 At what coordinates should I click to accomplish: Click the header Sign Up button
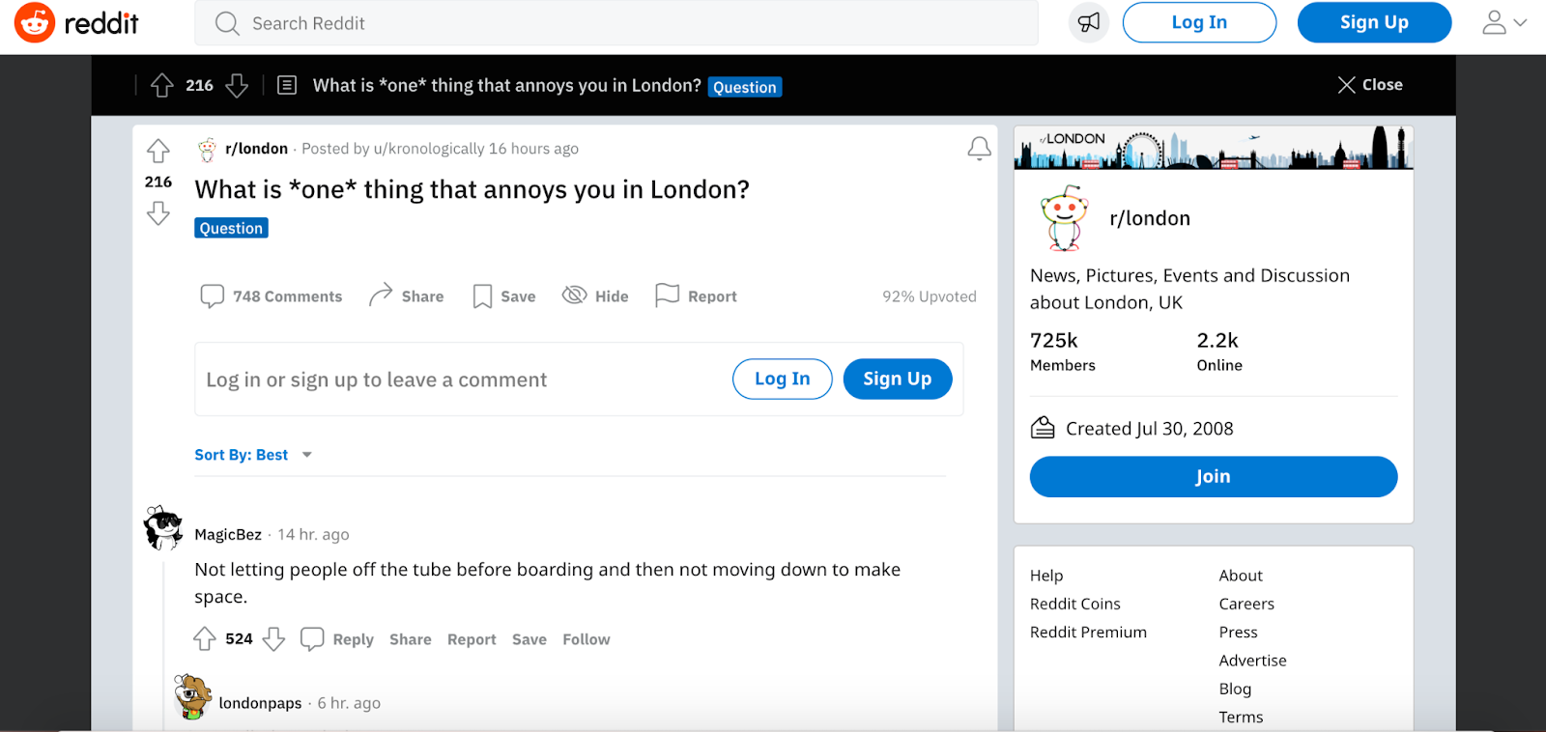pos(1374,22)
